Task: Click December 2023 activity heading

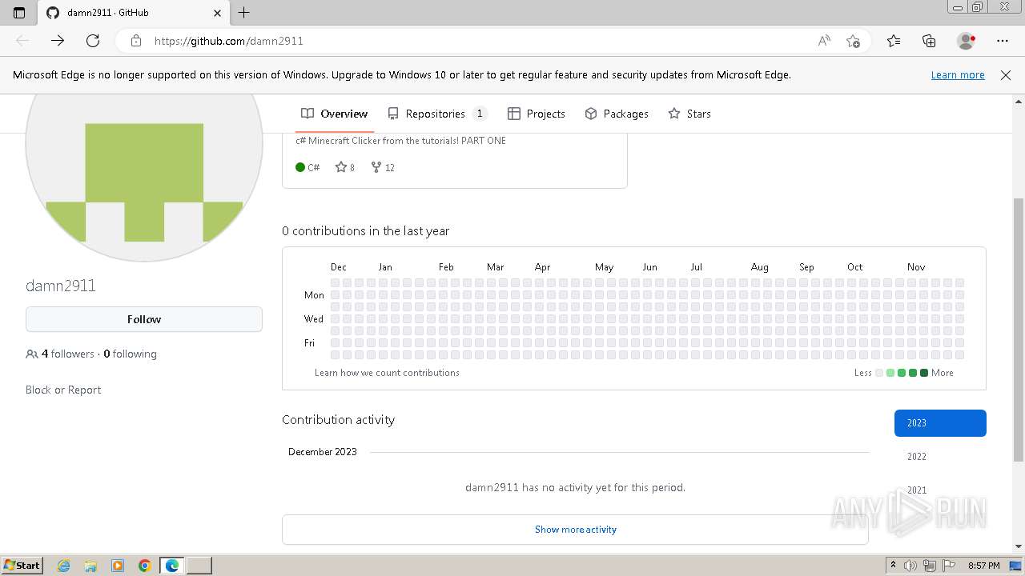Action: tap(323, 452)
